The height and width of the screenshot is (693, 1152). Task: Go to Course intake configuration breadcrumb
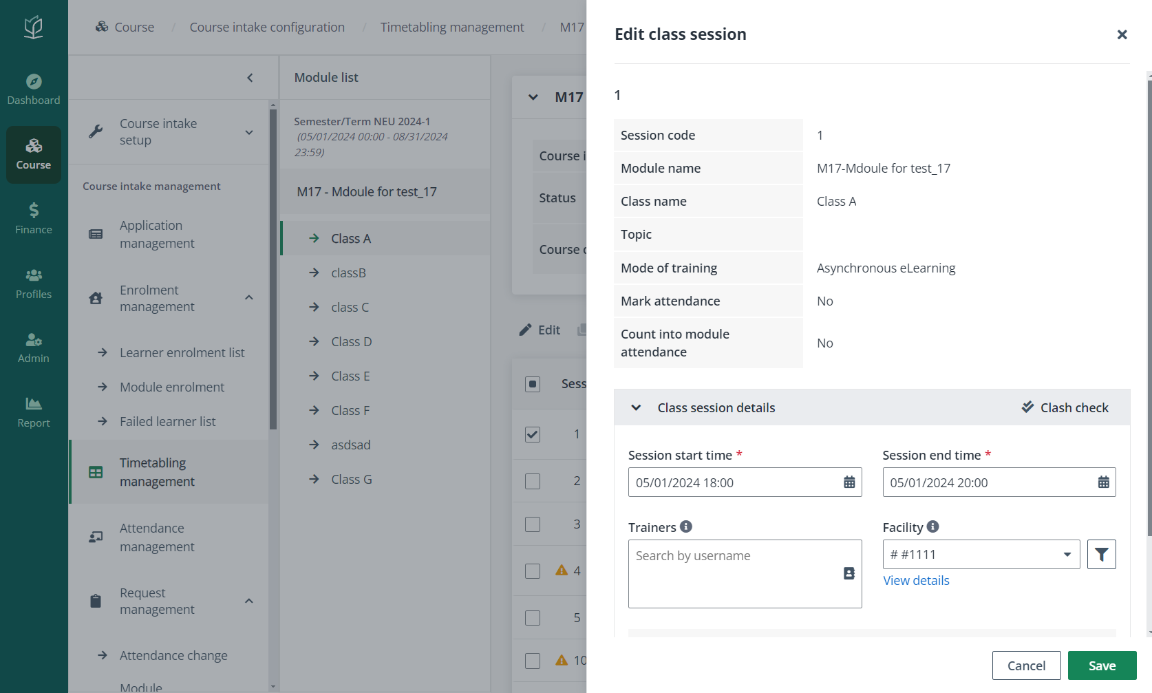(x=267, y=27)
